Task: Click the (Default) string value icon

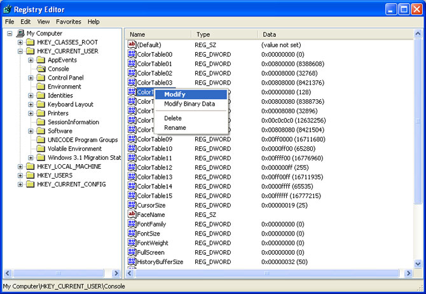Action: pos(132,45)
